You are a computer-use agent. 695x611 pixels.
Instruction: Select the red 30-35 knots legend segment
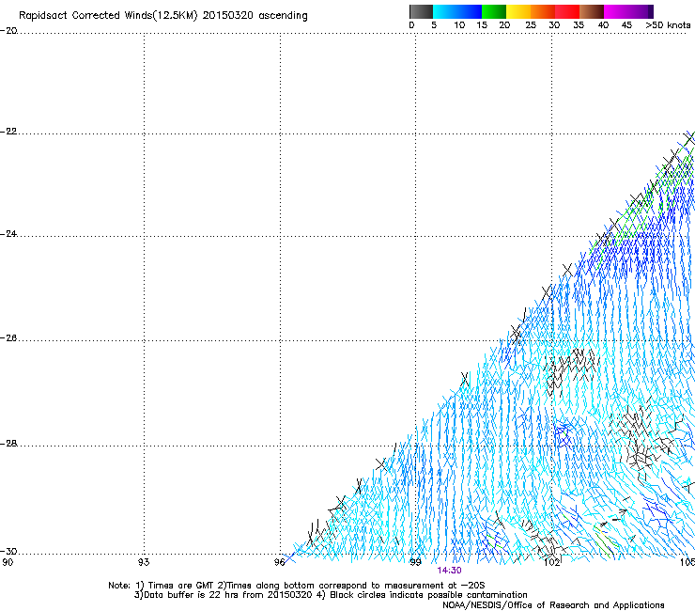point(567,11)
